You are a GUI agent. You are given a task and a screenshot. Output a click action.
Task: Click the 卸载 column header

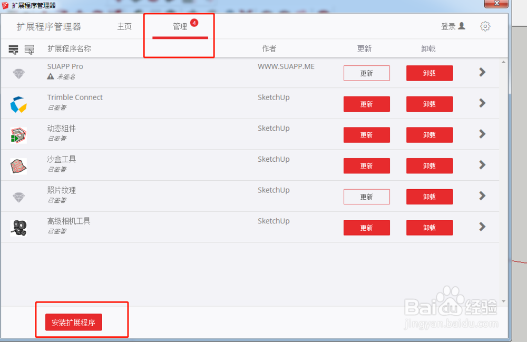coord(428,48)
